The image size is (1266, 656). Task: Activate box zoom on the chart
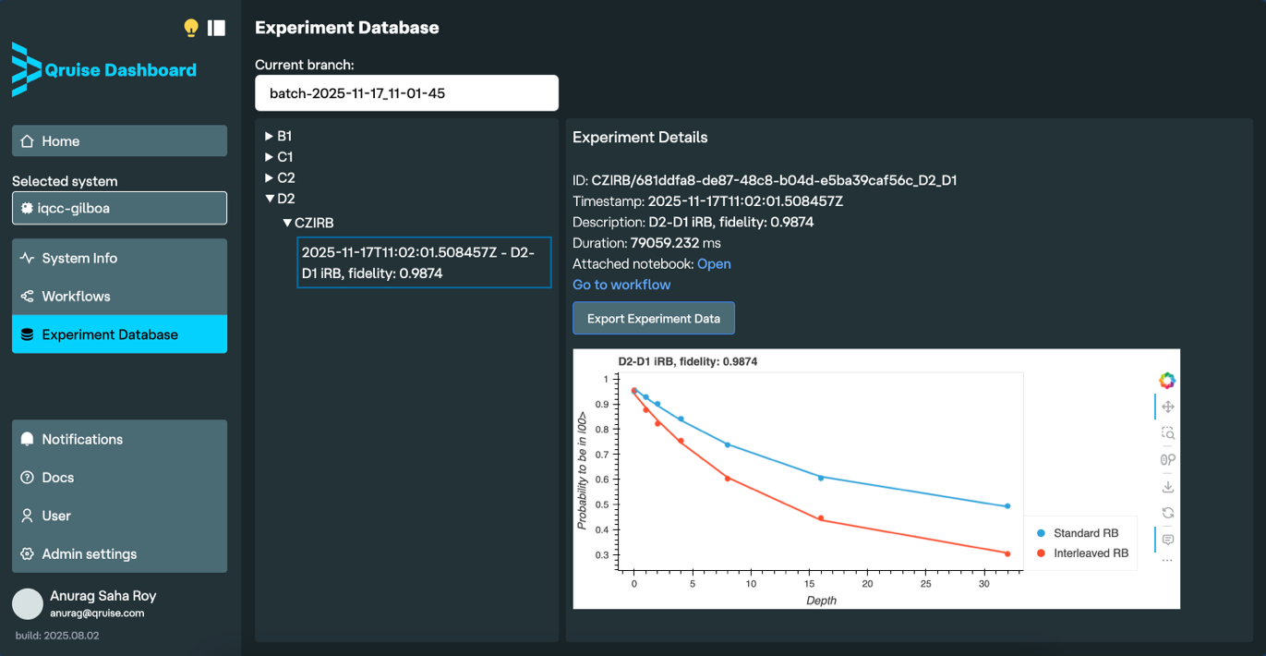pos(1167,432)
